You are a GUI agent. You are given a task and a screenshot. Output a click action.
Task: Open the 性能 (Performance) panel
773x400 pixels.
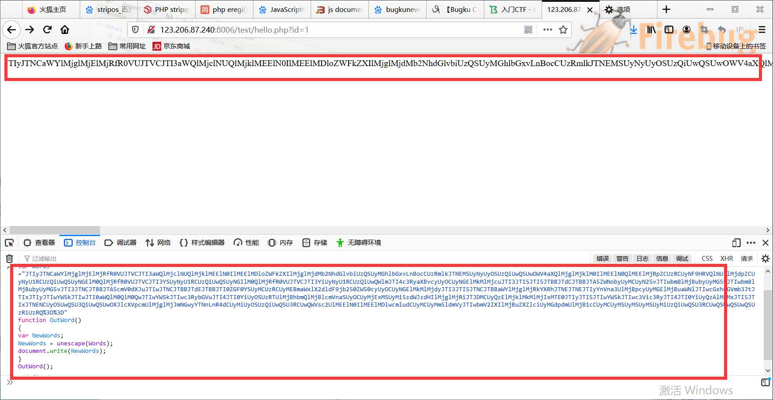point(246,243)
